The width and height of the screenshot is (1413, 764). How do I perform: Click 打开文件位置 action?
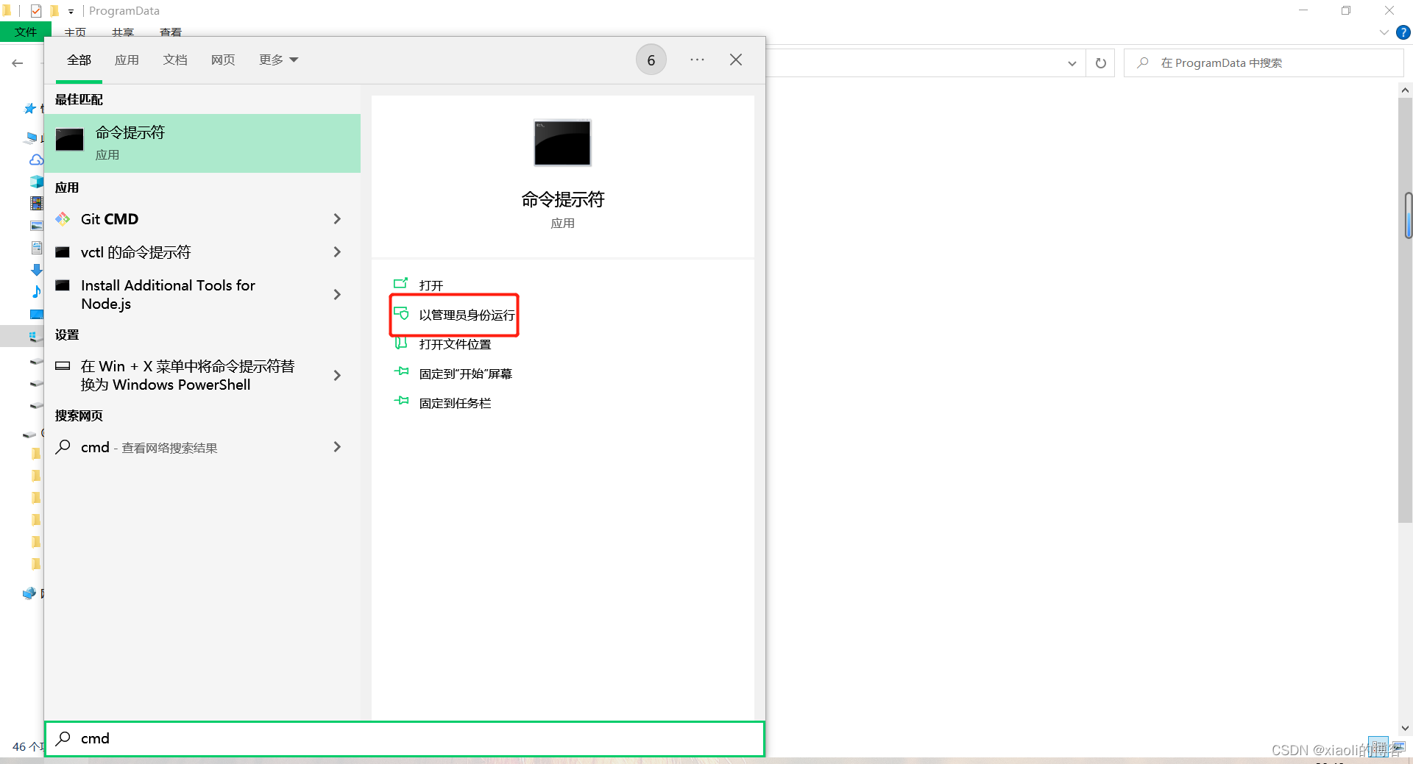tap(455, 344)
